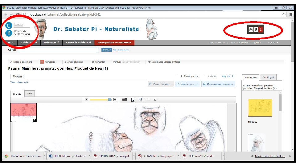The image size is (296, 166).
Task: Click Descarregar/Imprimir button
Action: 218,84
